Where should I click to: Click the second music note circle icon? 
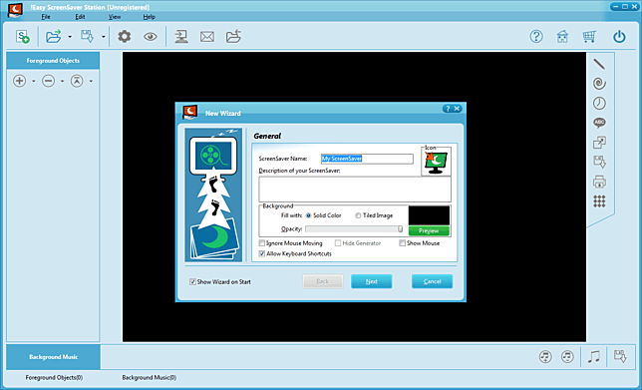[567, 357]
